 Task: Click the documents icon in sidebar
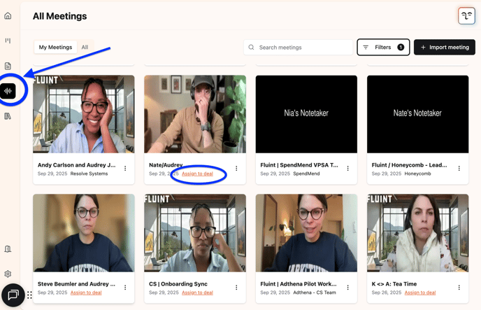coord(8,66)
